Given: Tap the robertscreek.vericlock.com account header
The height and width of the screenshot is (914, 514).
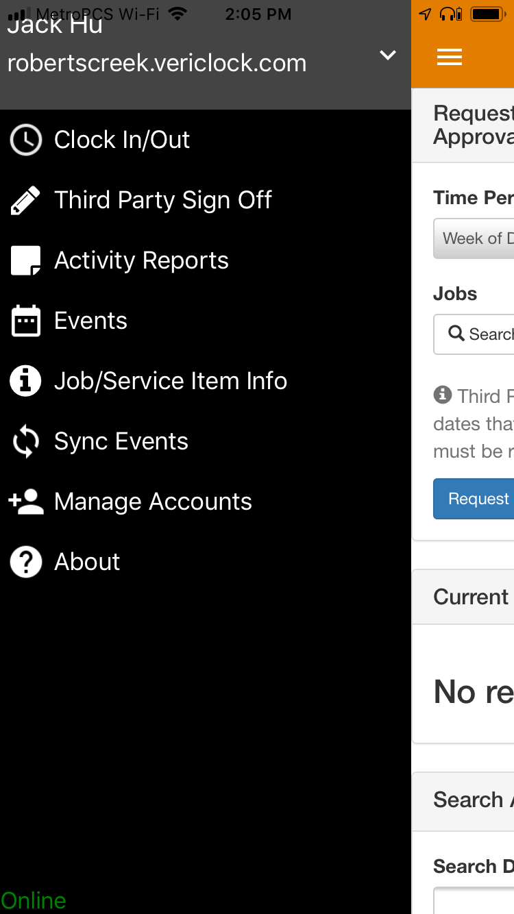Looking at the screenshot, I should click(157, 63).
